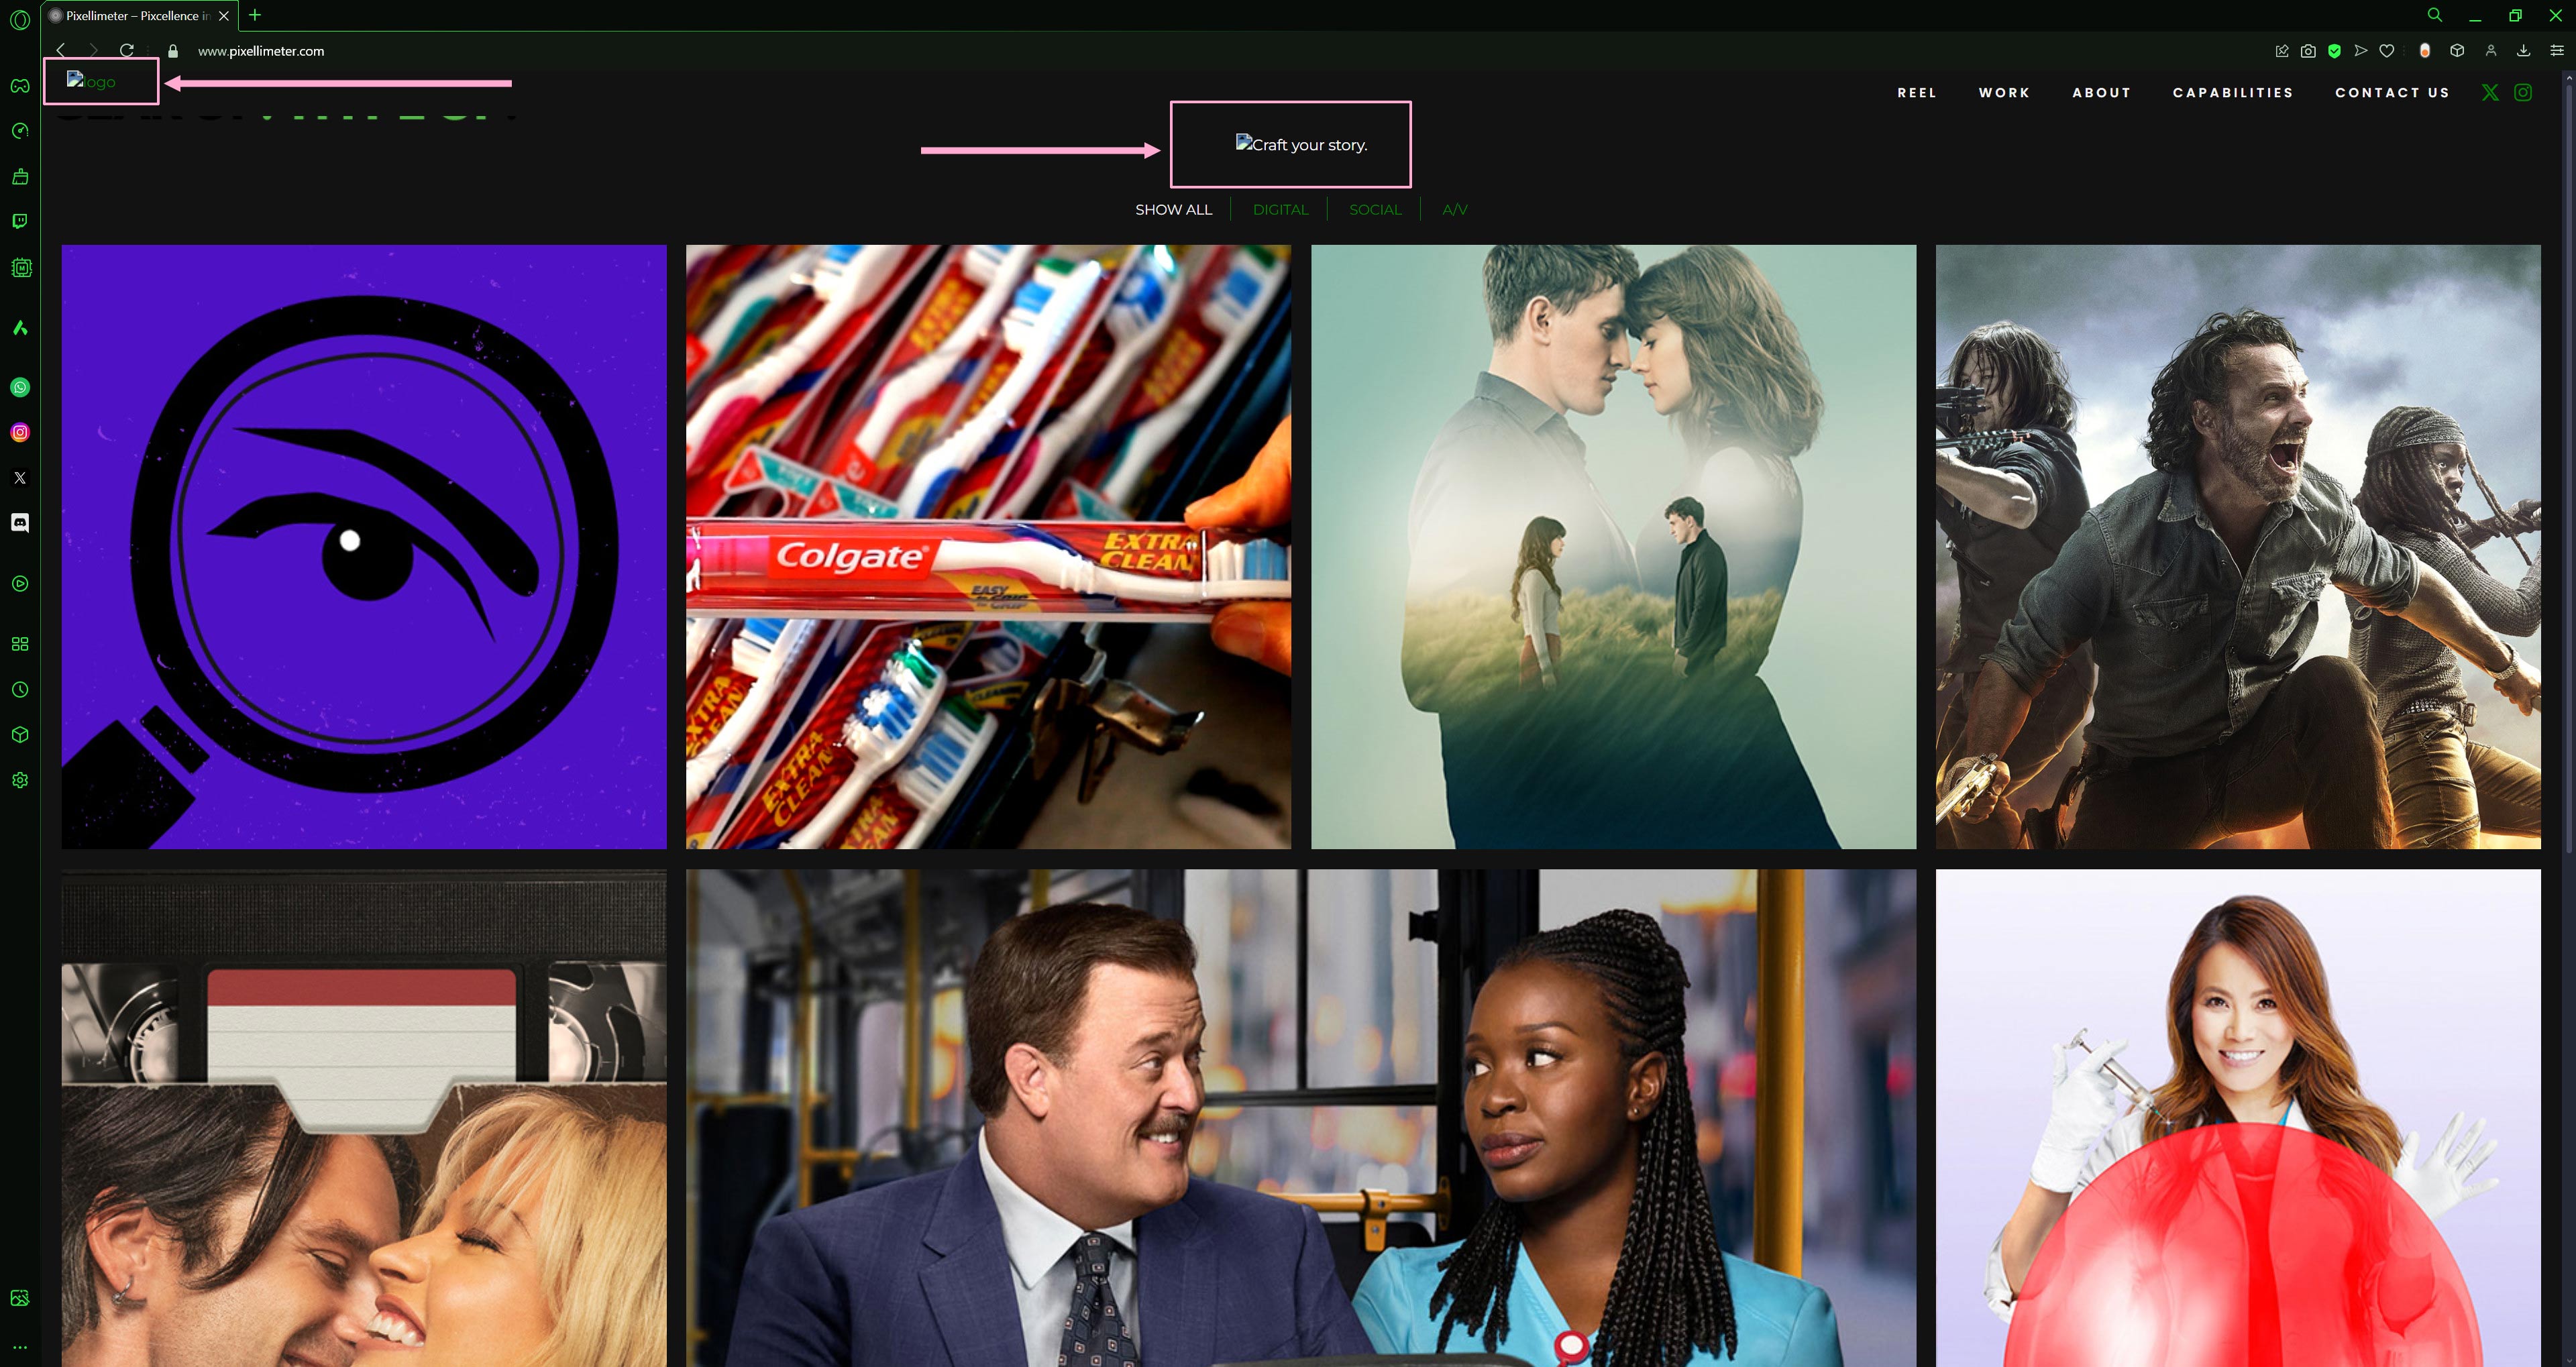Send page via My Flow arrow icon
Image resolution: width=2576 pixels, height=1367 pixels.
[2361, 51]
